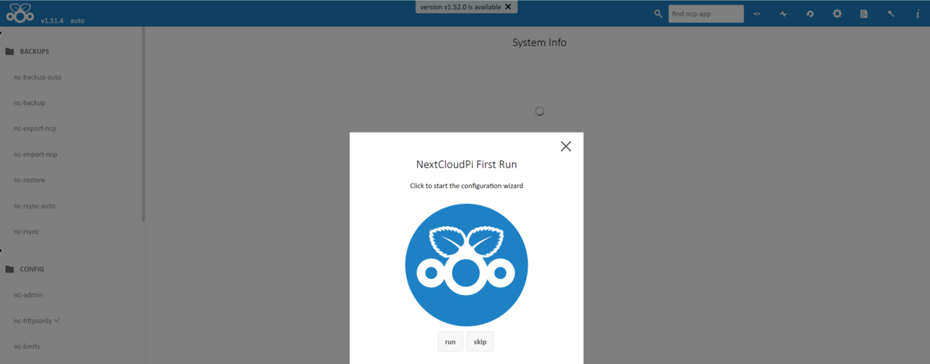This screenshot has height=364, width=930.
Task: Select nc-rsync-auto in sidebar
Action: point(33,206)
